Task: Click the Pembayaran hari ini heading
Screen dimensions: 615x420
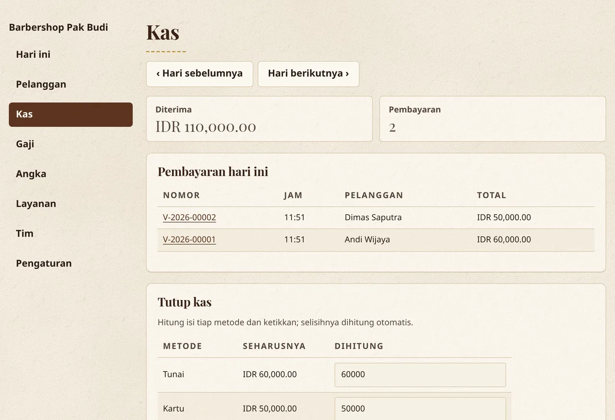Action: tap(213, 172)
